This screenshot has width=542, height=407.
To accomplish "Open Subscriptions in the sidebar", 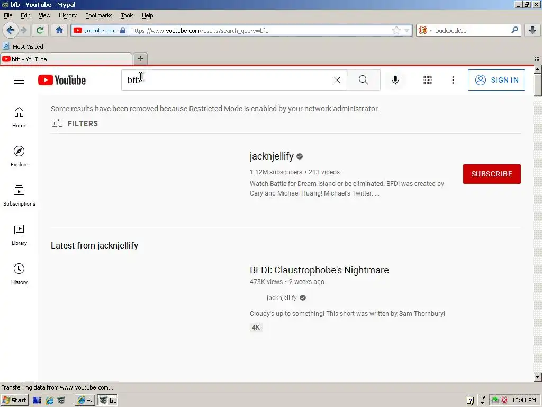I will (19, 196).
